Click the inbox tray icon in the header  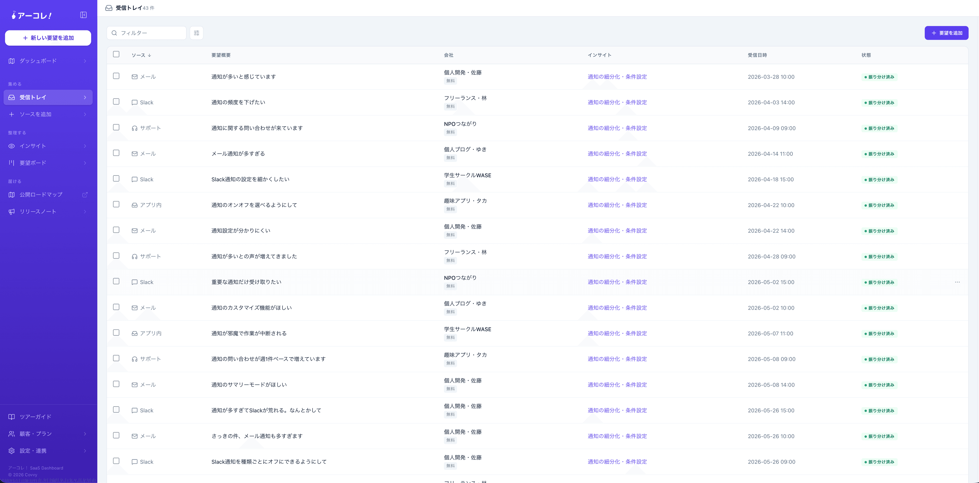coord(109,8)
